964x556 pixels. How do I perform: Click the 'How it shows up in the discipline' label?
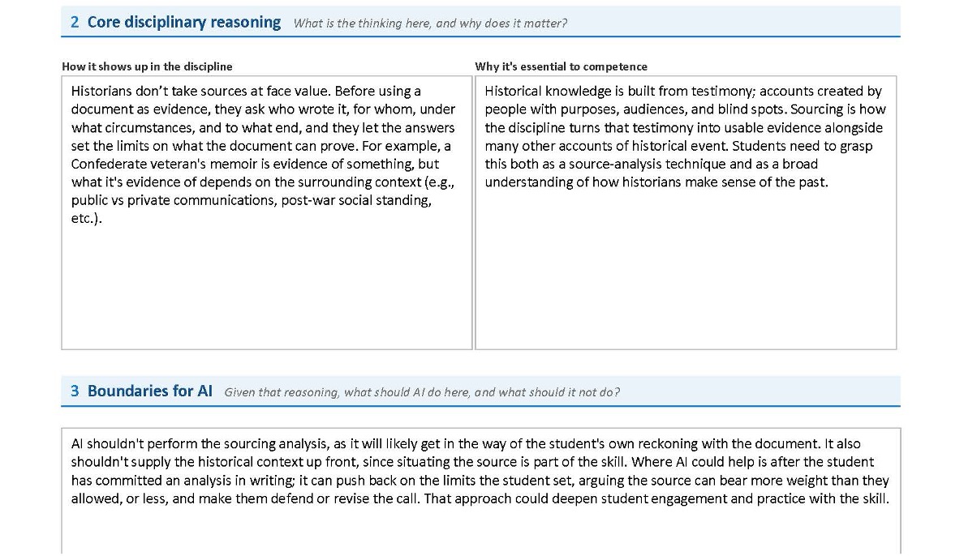point(147,66)
